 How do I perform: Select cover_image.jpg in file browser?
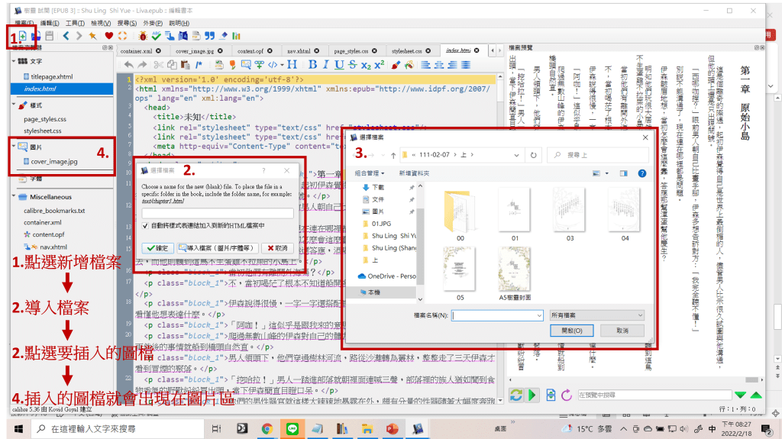click(x=55, y=162)
